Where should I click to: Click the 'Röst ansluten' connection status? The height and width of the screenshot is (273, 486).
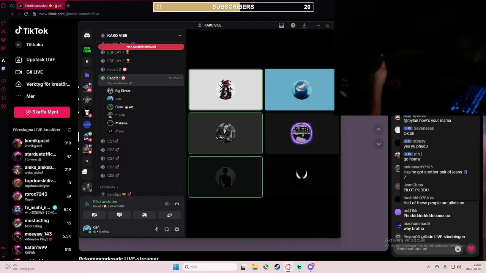coord(105,202)
